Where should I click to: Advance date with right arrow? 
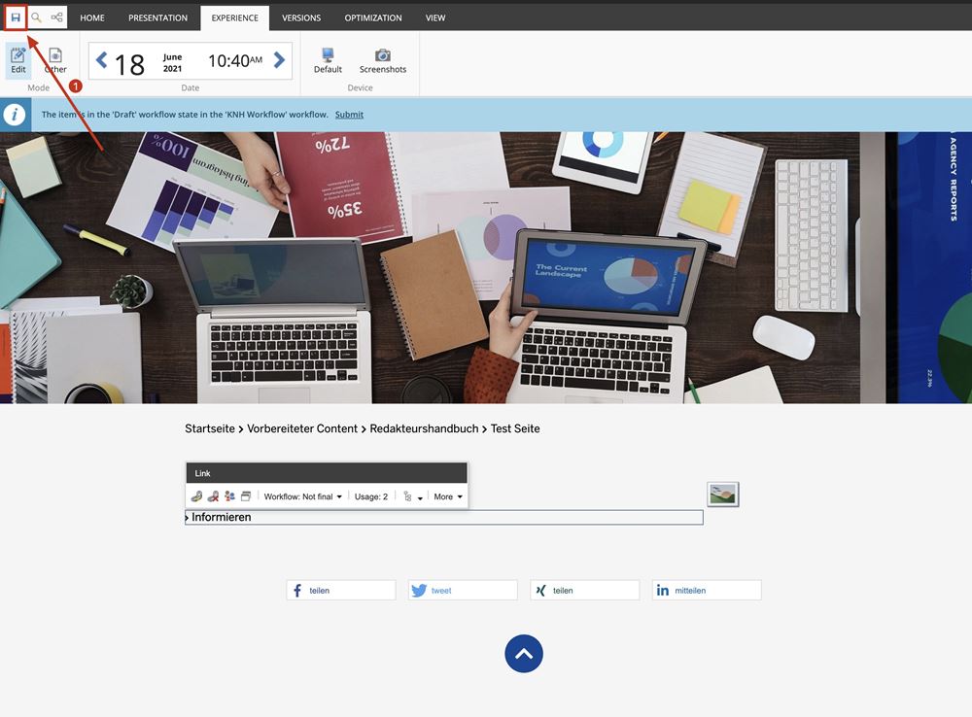coord(280,61)
